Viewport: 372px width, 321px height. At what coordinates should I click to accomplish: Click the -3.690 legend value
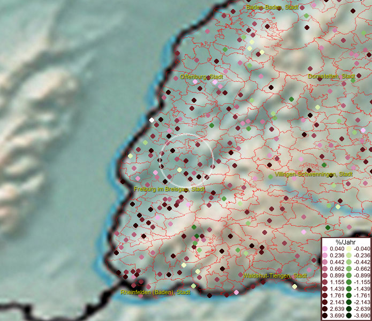tap(362, 316)
